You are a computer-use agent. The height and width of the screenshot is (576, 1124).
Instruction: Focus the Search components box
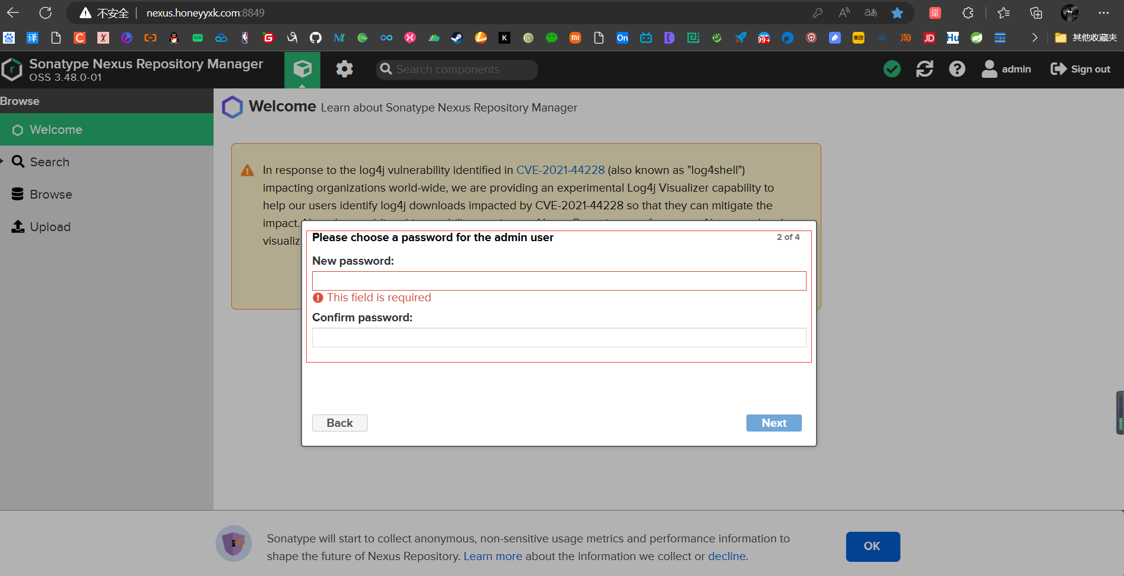click(457, 70)
